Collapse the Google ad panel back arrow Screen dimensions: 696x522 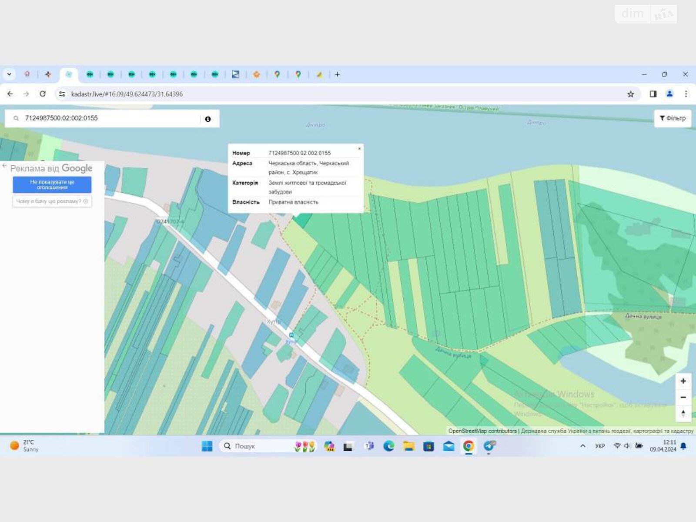pos(4,166)
